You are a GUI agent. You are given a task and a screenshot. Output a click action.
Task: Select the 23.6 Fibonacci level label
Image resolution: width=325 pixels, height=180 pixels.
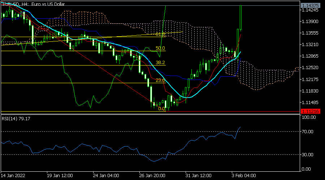(160, 80)
